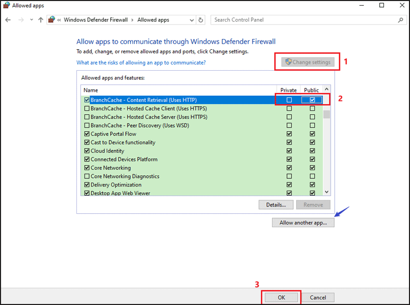Enable Private for BranchCache Hosted Cache Server
Image resolution: width=410 pixels, height=305 pixels.
289,117
